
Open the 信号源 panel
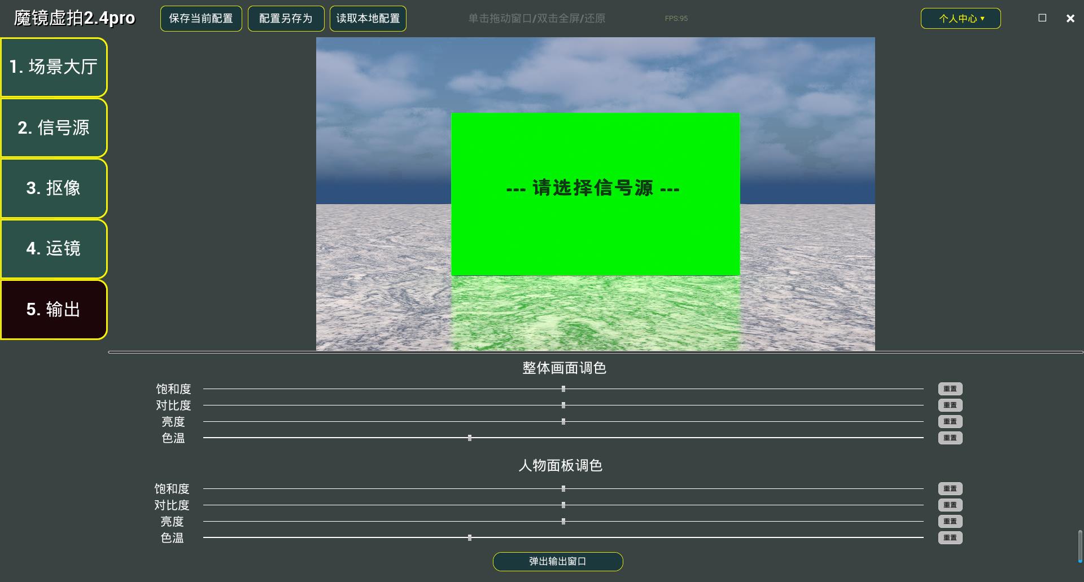pos(54,128)
